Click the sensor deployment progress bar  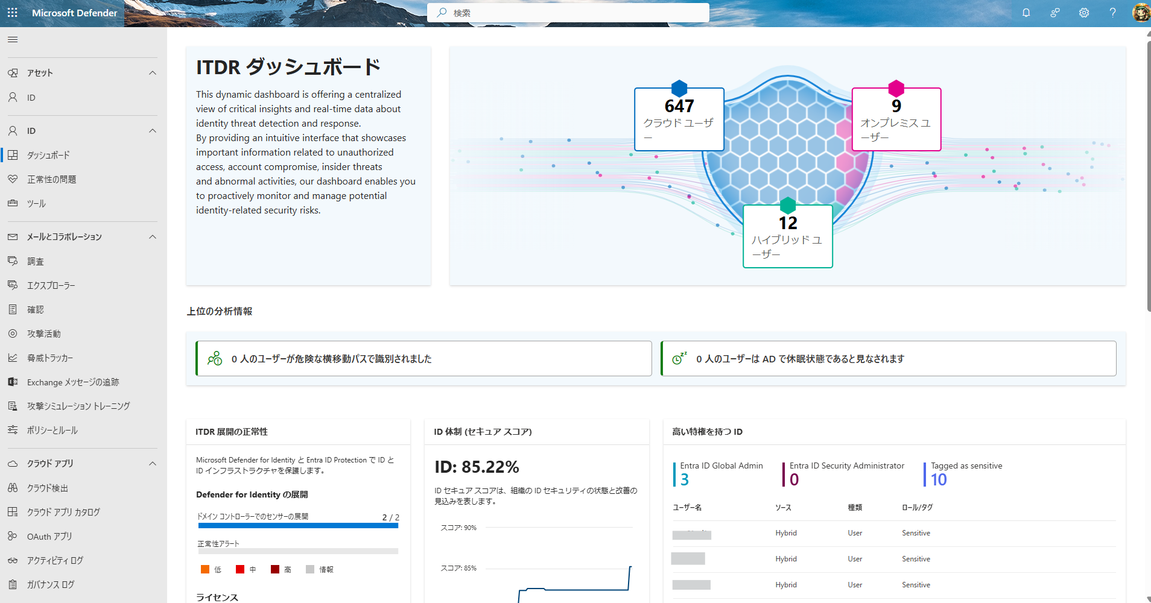(297, 525)
